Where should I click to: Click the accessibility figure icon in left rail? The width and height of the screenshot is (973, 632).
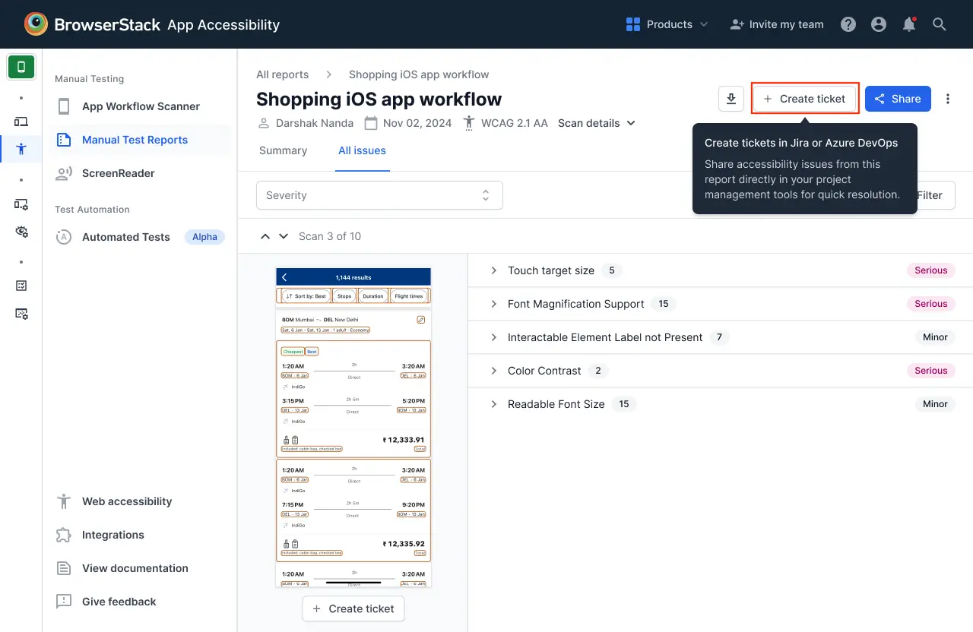point(21,149)
